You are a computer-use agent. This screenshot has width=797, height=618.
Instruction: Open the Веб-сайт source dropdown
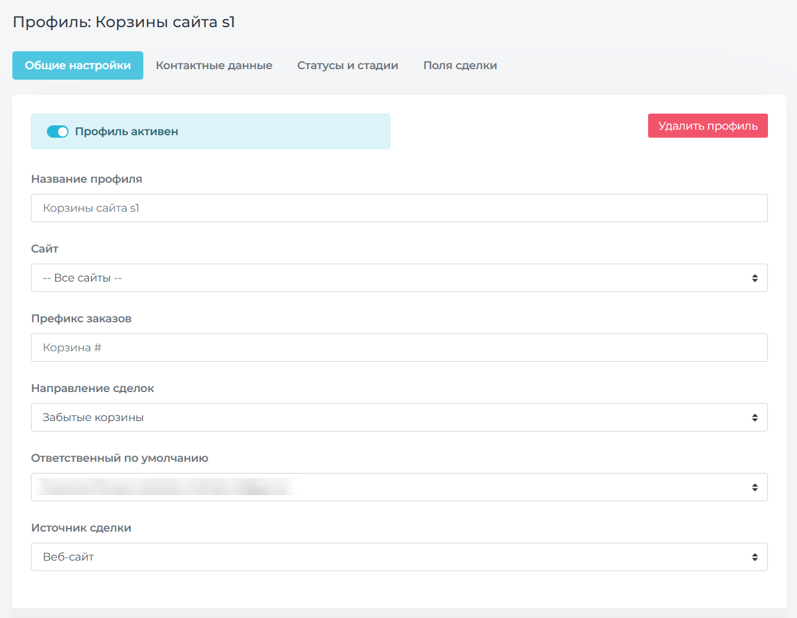389,557
